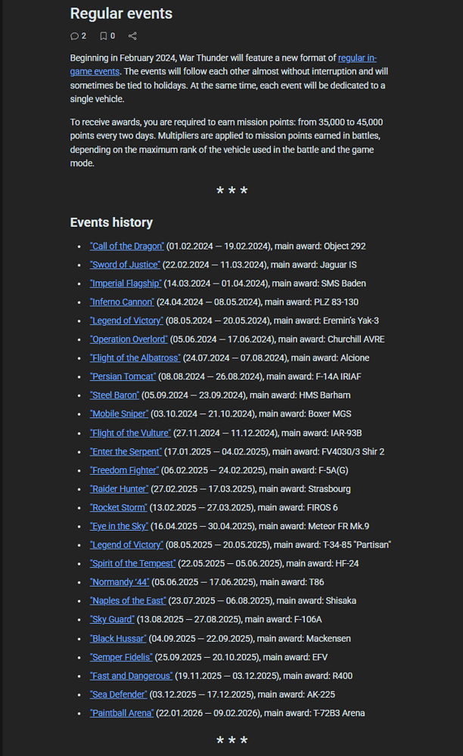463x756 pixels.
Task: Open "Semper Fidelis" event link
Action: click(121, 657)
